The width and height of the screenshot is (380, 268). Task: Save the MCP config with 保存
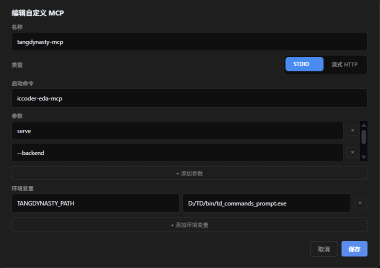pyautogui.click(x=354, y=248)
